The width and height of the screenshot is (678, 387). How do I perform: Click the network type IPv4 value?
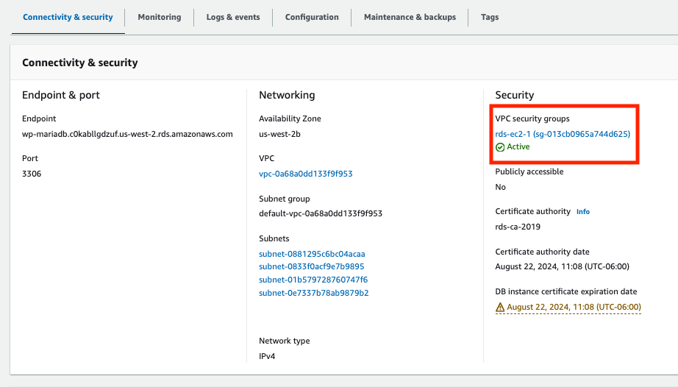click(267, 356)
